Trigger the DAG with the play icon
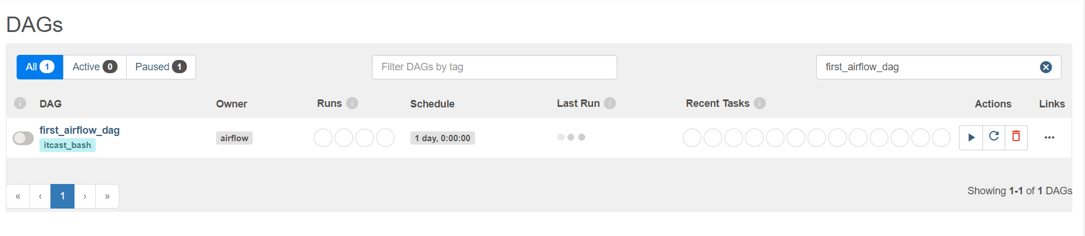This screenshot has height=236, width=1085. click(x=971, y=138)
